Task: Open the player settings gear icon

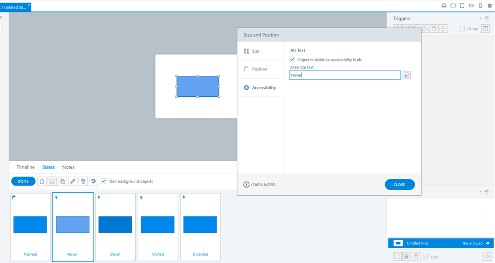Action: click(490, 5)
